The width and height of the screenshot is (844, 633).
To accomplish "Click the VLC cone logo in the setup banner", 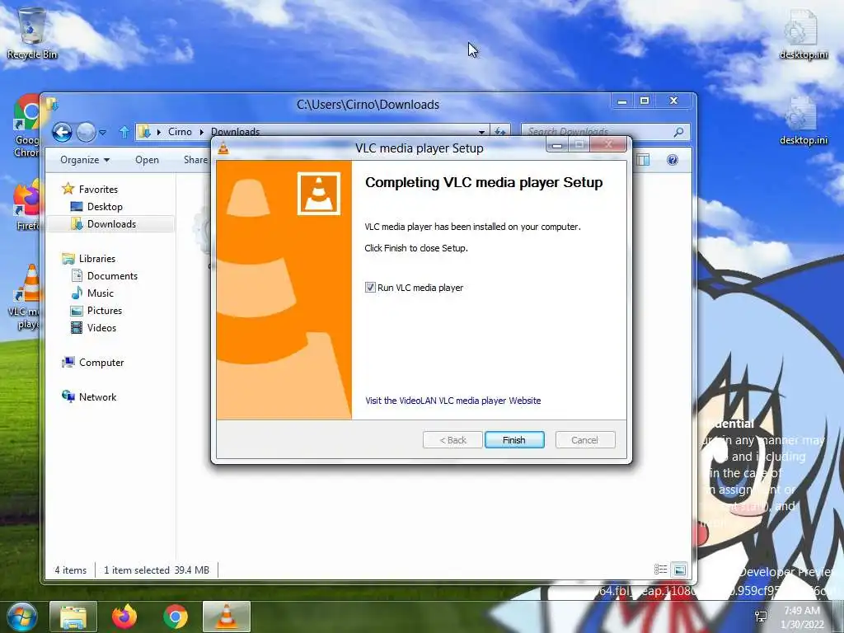I will click(319, 194).
